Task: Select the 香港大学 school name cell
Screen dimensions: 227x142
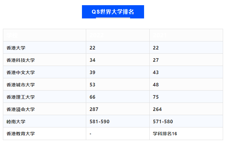Action: [45, 48]
